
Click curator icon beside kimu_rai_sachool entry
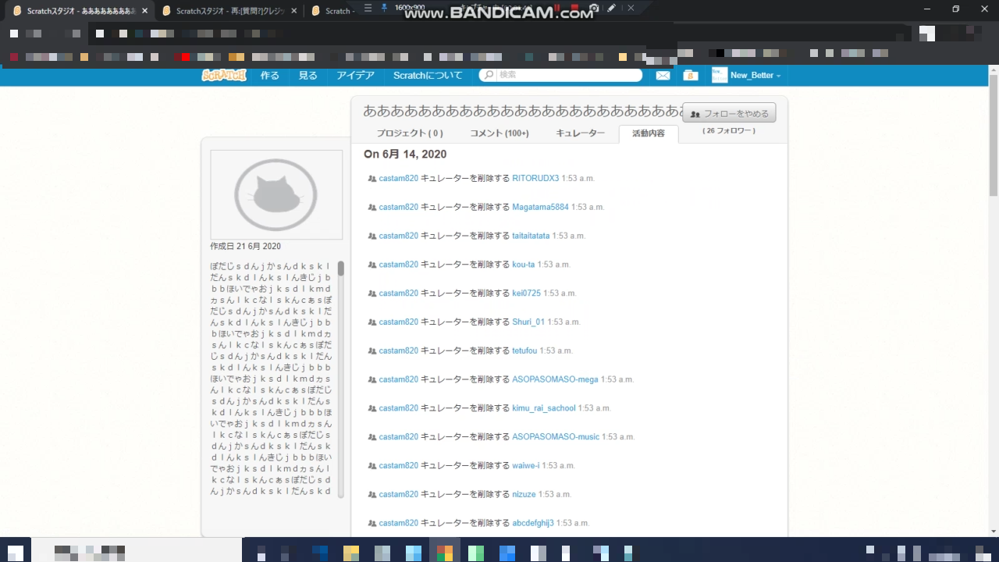click(372, 408)
